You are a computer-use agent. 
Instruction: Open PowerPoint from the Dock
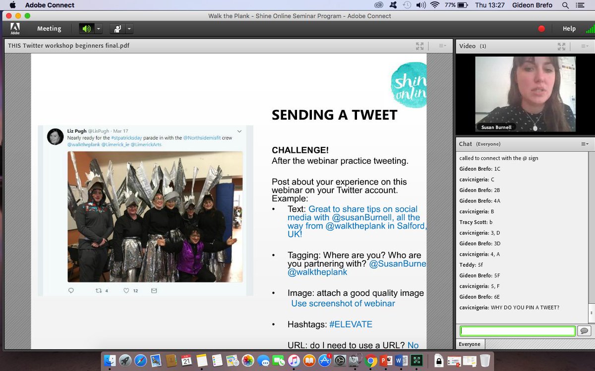[x=385, y=360]
